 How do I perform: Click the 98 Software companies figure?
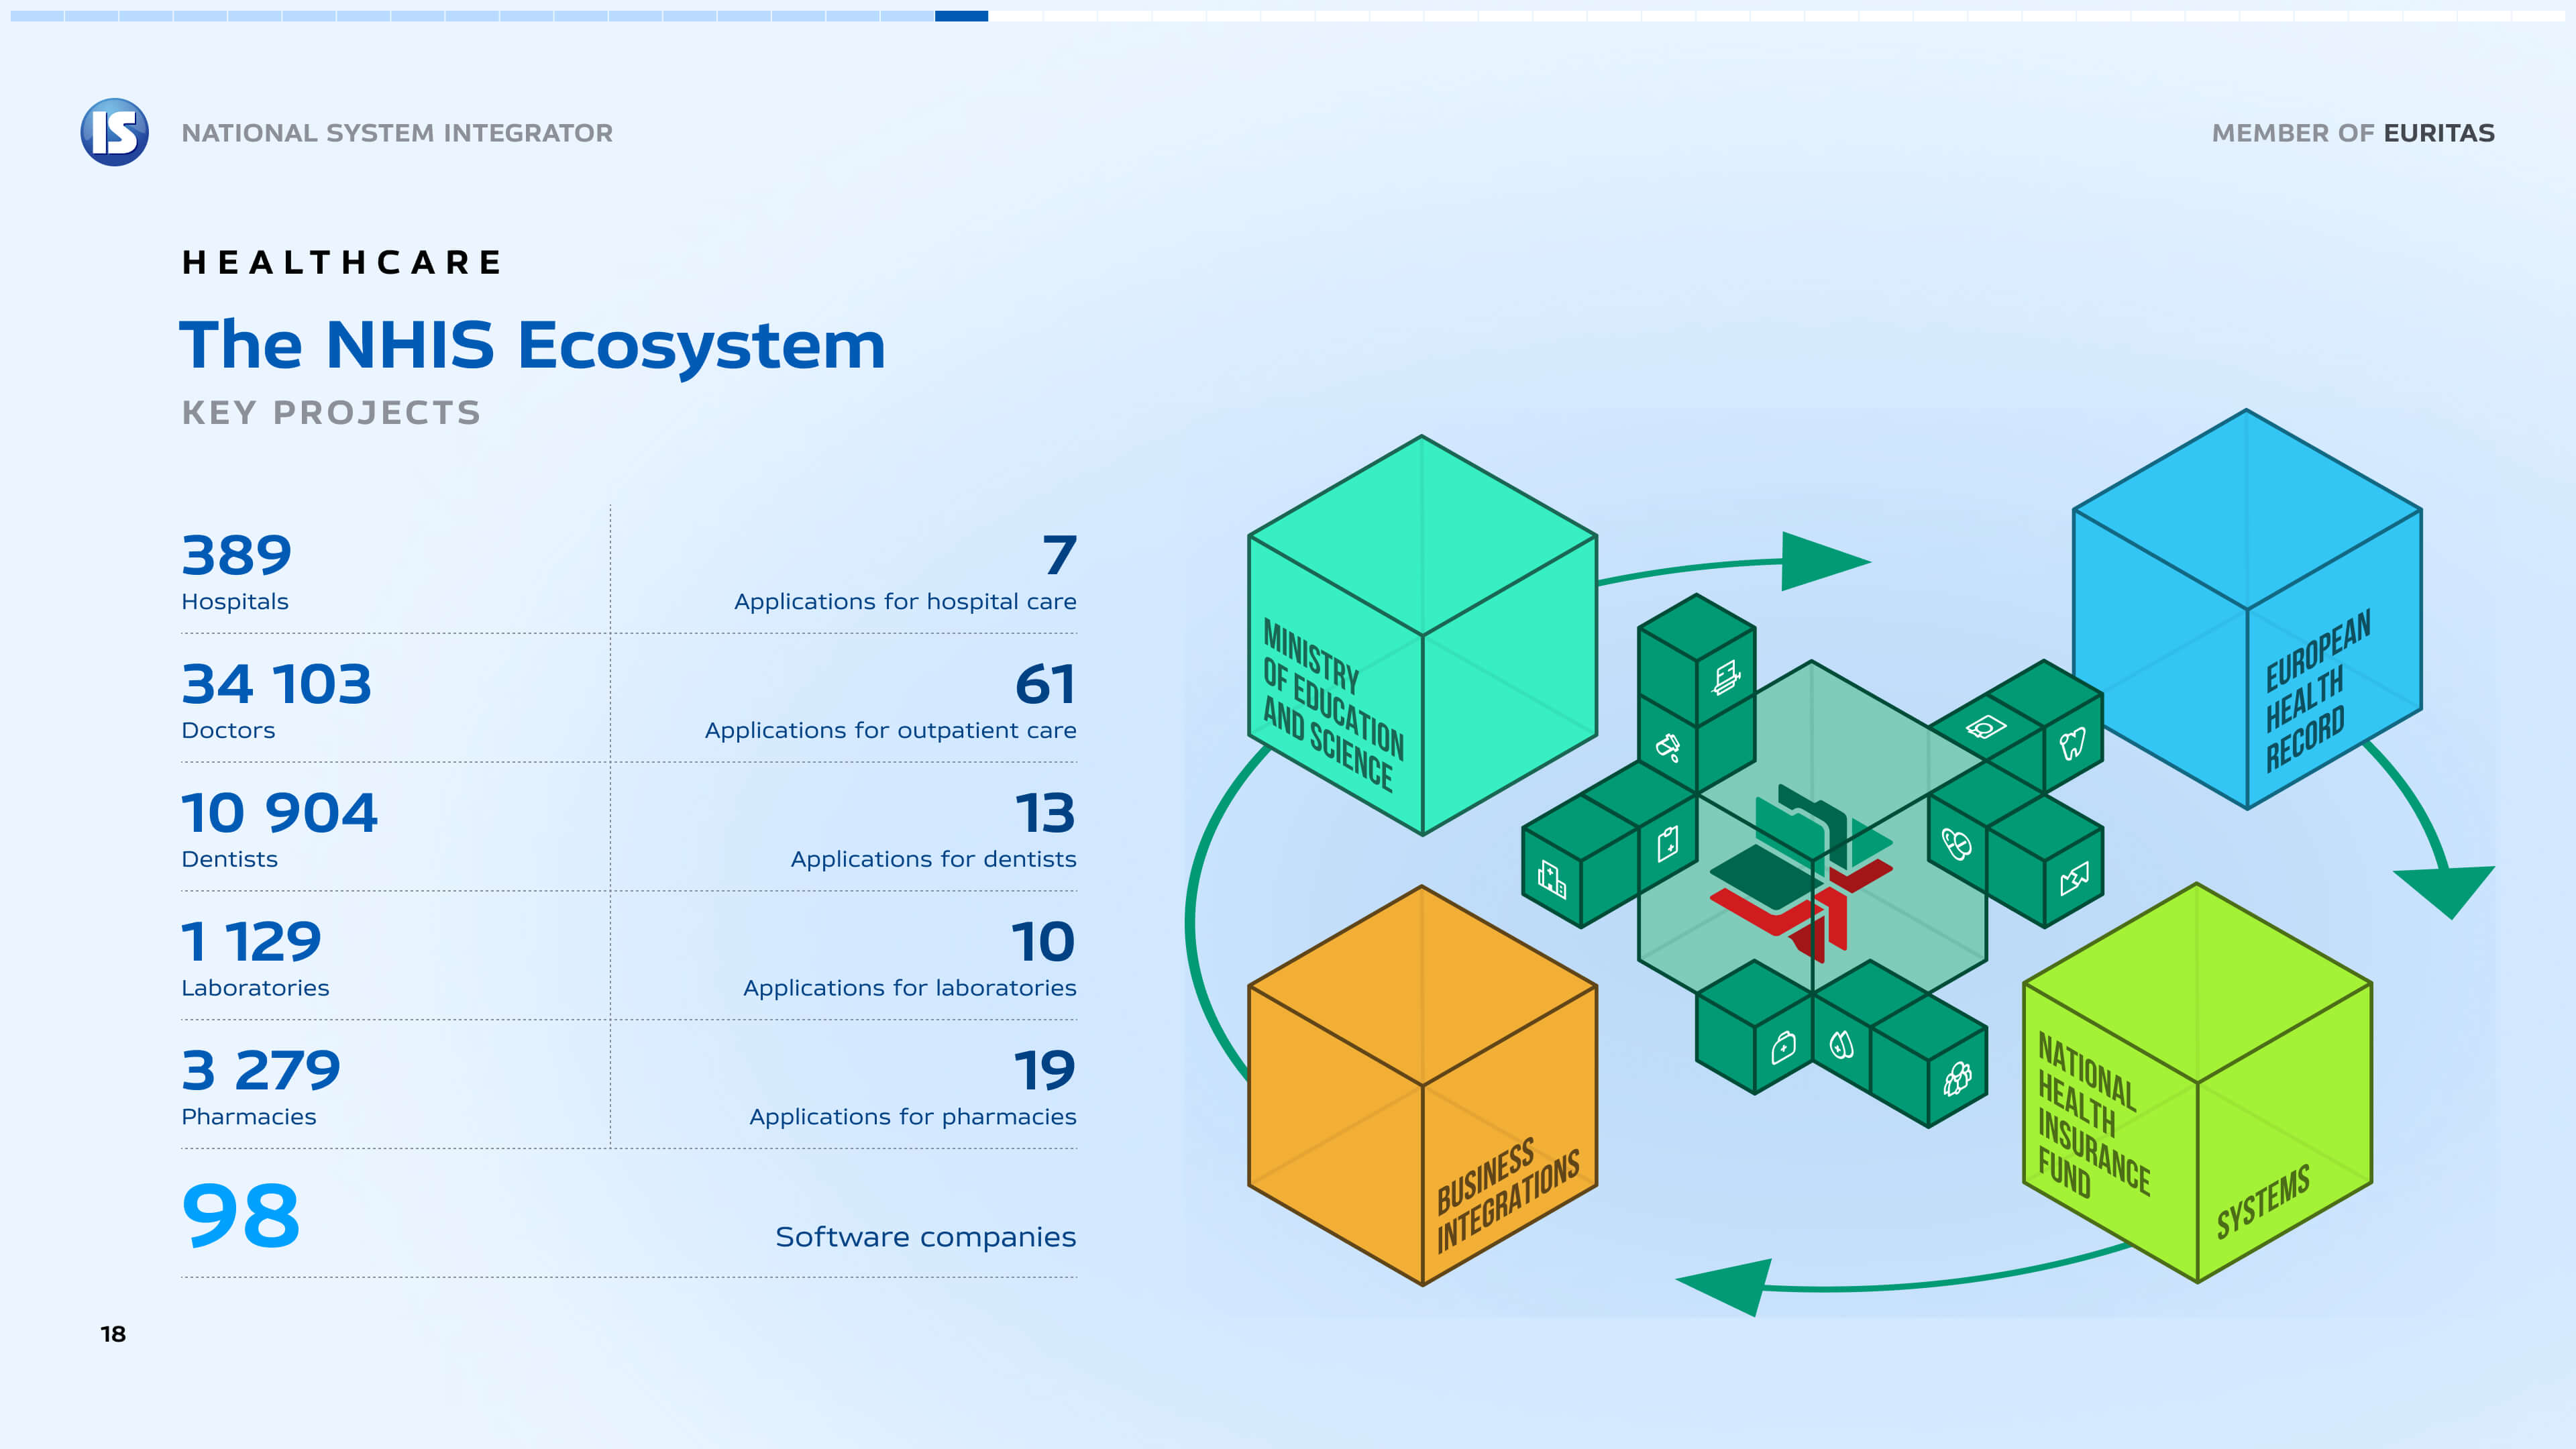[241, 1216]
